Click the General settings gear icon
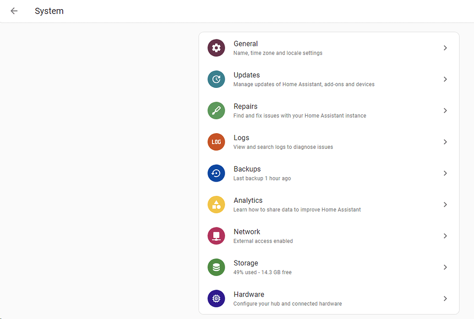Viewport: 474px width, 319px height. point(216,48)
